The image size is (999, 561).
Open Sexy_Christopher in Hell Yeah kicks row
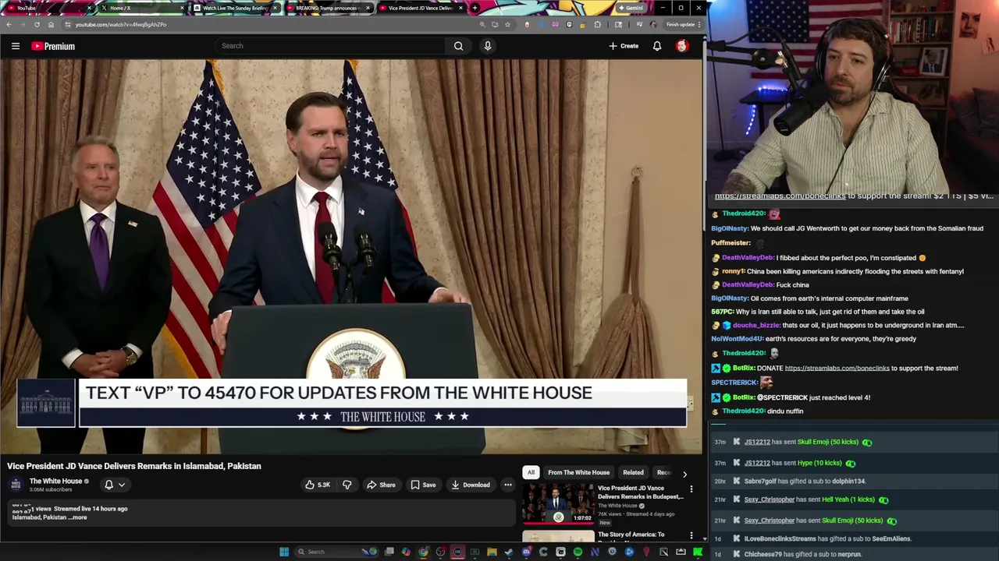(x=770, y=499)
